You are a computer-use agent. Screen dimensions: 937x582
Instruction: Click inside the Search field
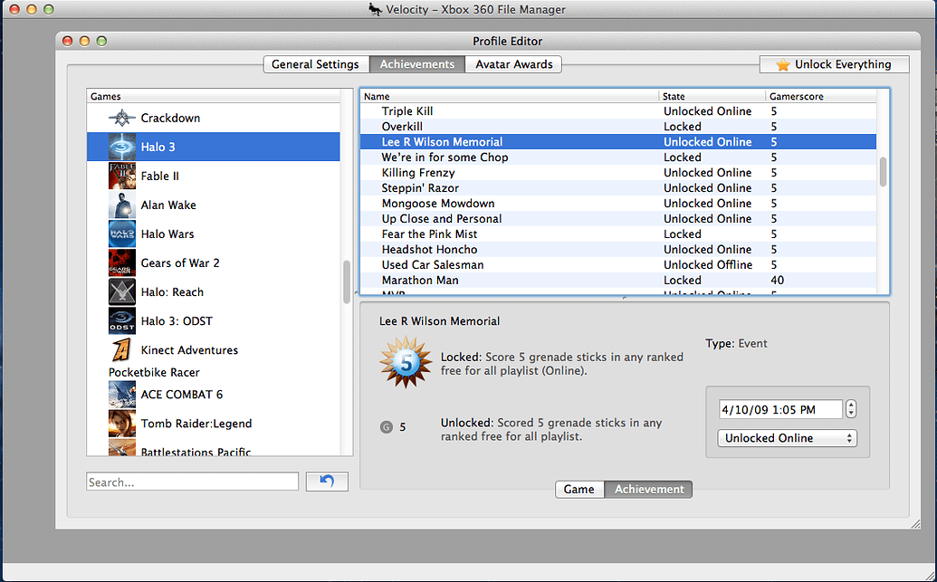click(192, 481)
